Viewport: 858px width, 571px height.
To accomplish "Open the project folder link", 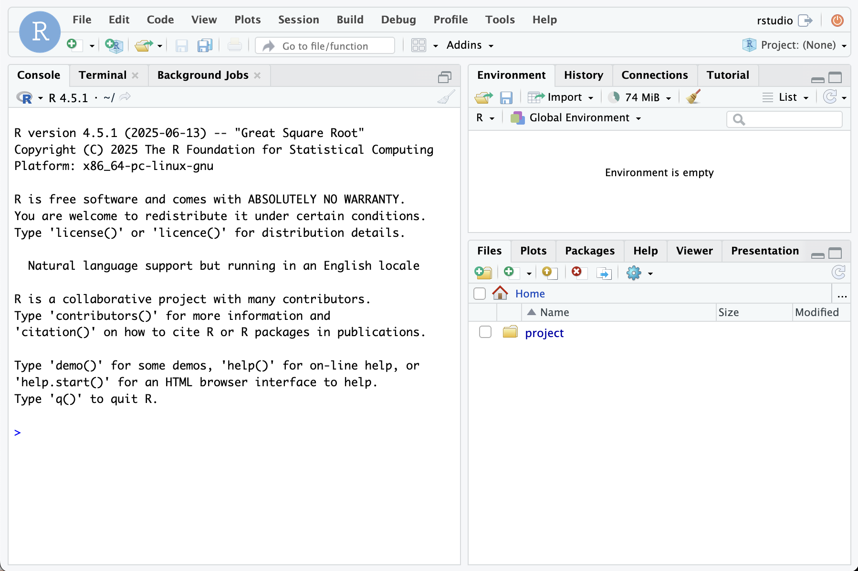I will [x=544, y=333].
